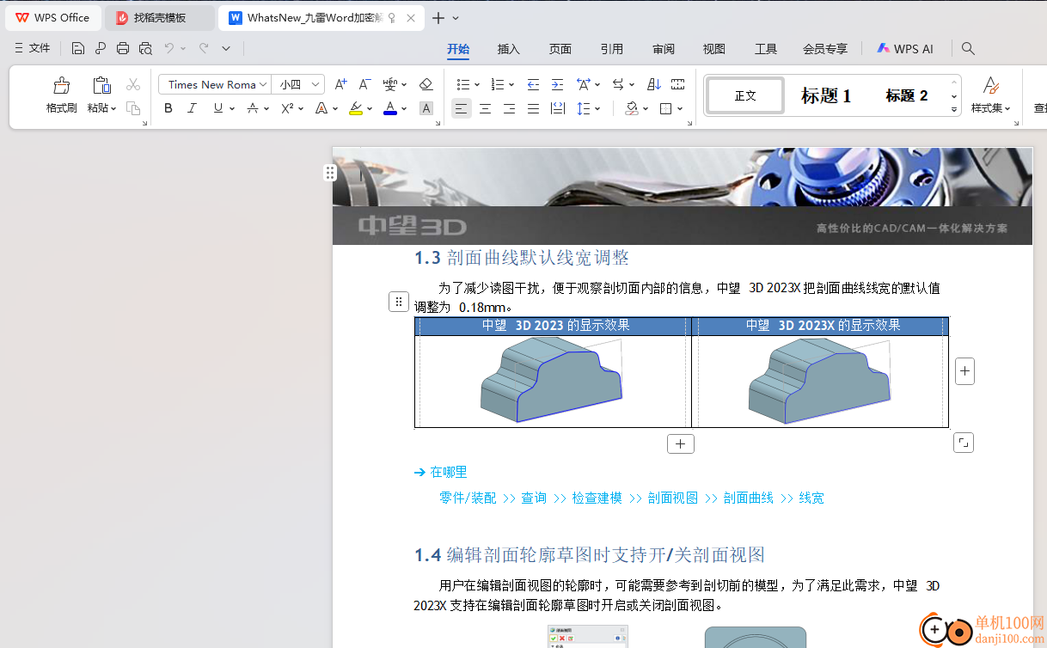This screenshot has height=648, width=1047.
Task: Click the plus button to add table column
Action: 964,371
